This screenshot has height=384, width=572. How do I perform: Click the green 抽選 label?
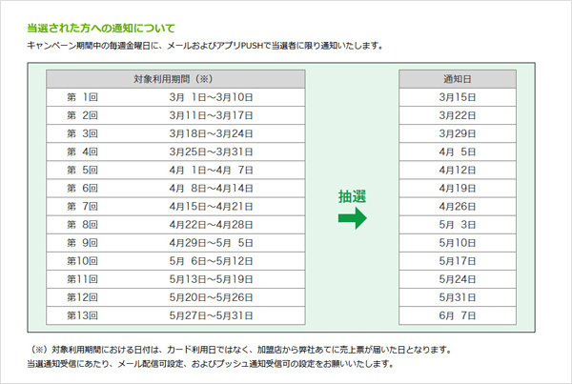pyautogui.click(x=352, y=196)
